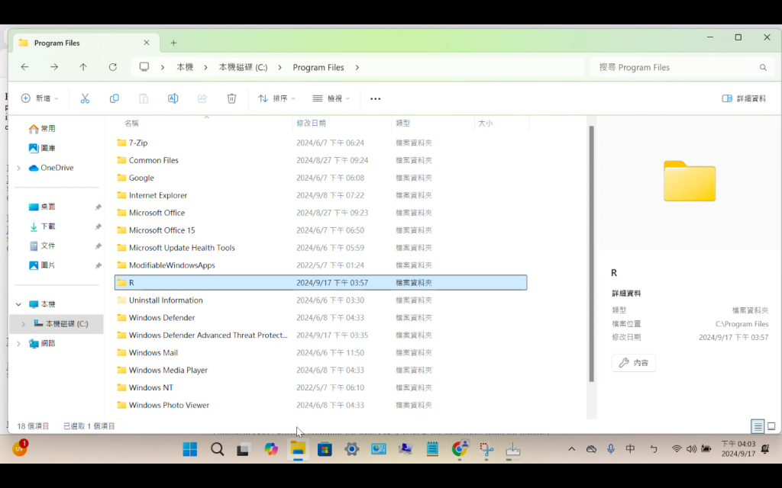
Task: Close the Program Files tab
Action: 147,43
